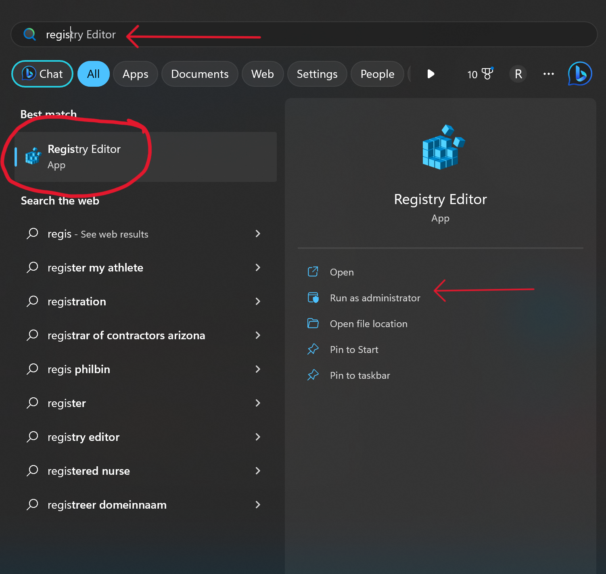Screen dimensions: 606x574
Task: Click search icon beside the 'register' suggestion
Action: point(32,403)
